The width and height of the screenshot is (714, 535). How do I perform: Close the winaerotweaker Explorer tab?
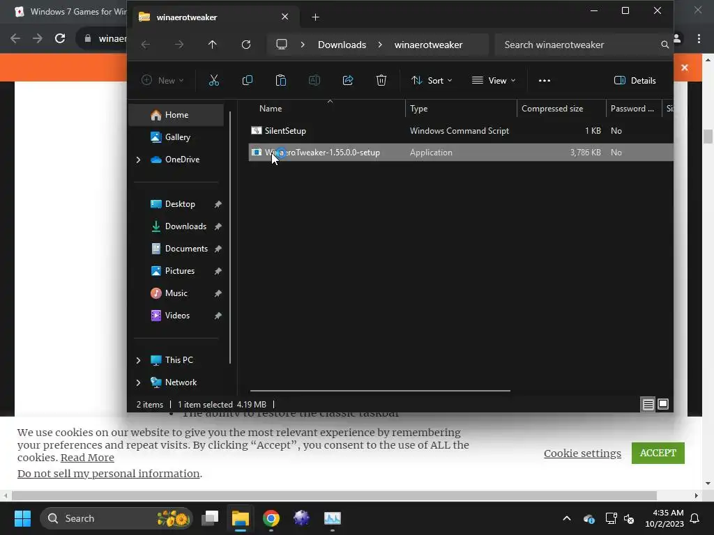coord(284,17)
